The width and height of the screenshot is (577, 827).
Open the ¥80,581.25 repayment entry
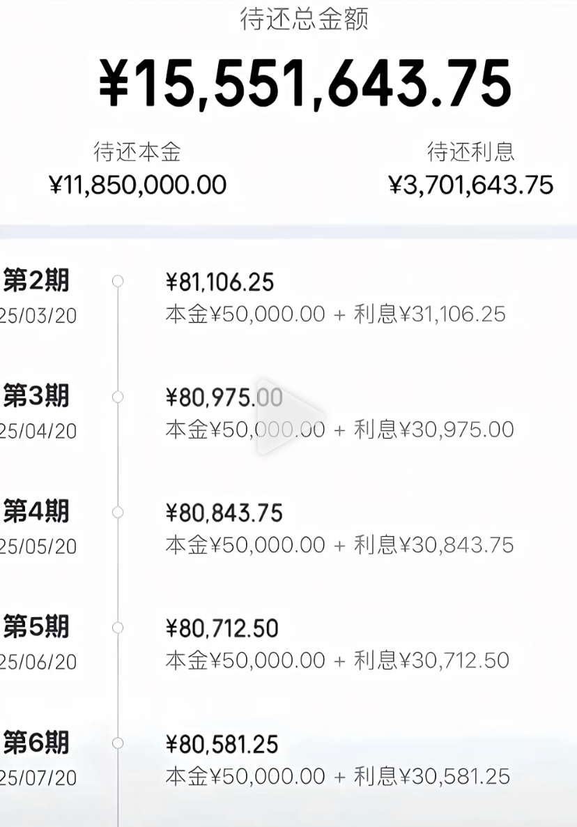222,745
